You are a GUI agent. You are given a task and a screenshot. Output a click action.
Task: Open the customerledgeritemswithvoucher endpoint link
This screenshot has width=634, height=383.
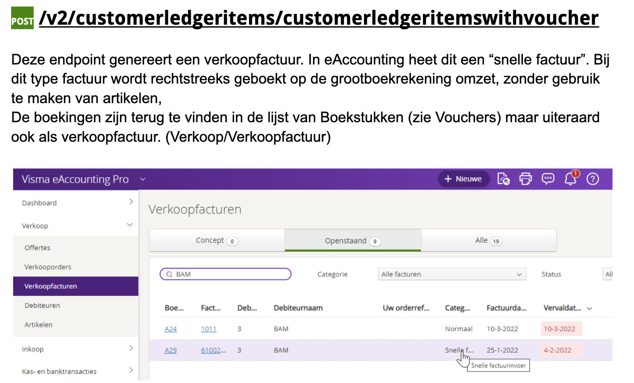(x=319, y=18)
